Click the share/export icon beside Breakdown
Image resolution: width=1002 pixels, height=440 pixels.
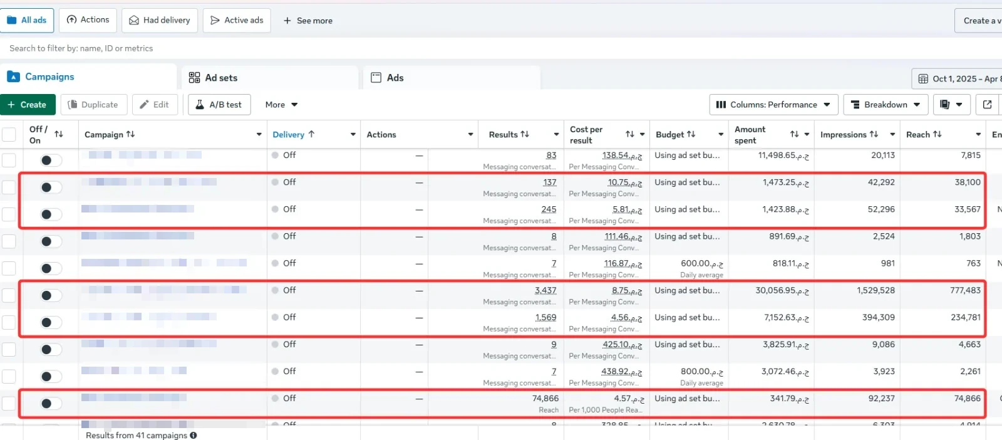click(x=988, y=105)
